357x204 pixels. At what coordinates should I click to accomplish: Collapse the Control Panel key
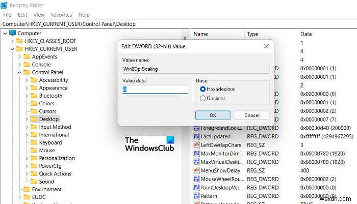(19, 72)
